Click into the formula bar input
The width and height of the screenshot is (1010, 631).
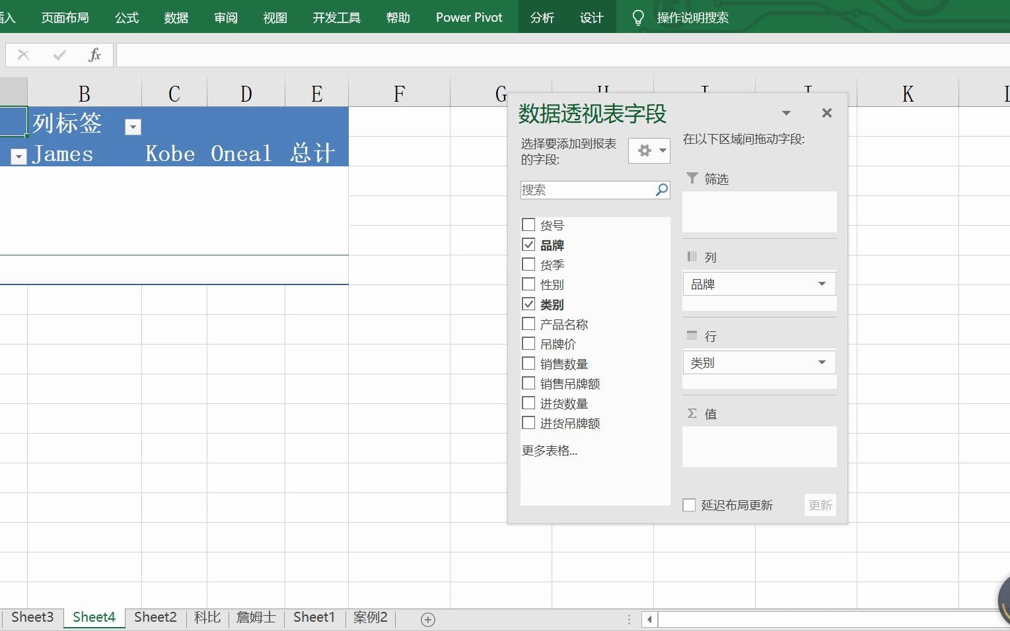563,55
